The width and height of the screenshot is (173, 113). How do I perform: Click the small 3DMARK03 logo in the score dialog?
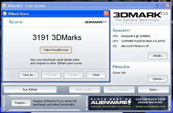click(x=95, y=22)
